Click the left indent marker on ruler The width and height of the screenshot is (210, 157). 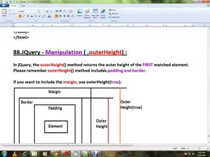[14, 26]
